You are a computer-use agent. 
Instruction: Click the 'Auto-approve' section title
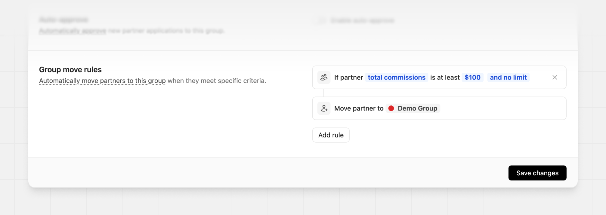[x=64, y=19]
